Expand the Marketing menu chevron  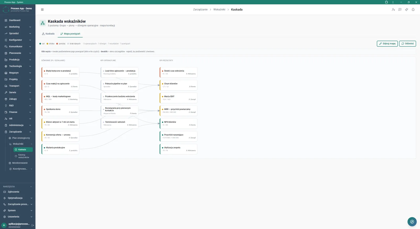coord(30,27)
